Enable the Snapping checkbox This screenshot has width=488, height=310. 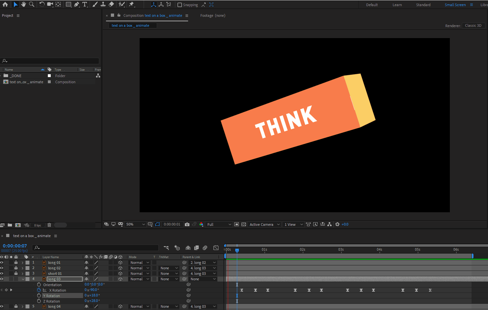pos(180,5)
